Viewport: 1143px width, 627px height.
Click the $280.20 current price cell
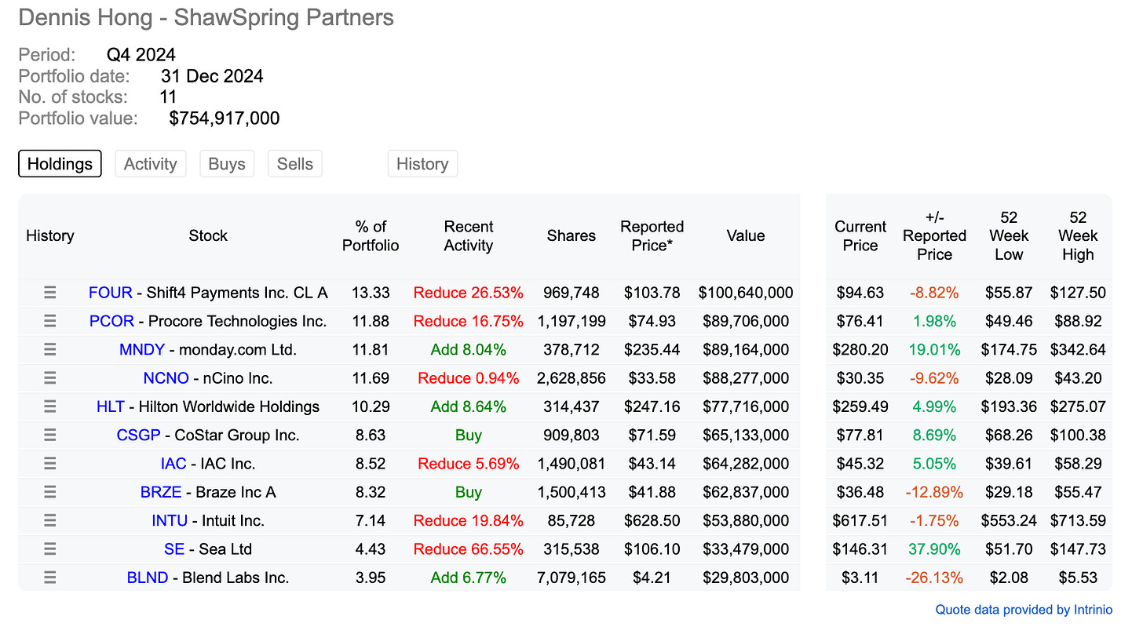click(x=860, y=350)
